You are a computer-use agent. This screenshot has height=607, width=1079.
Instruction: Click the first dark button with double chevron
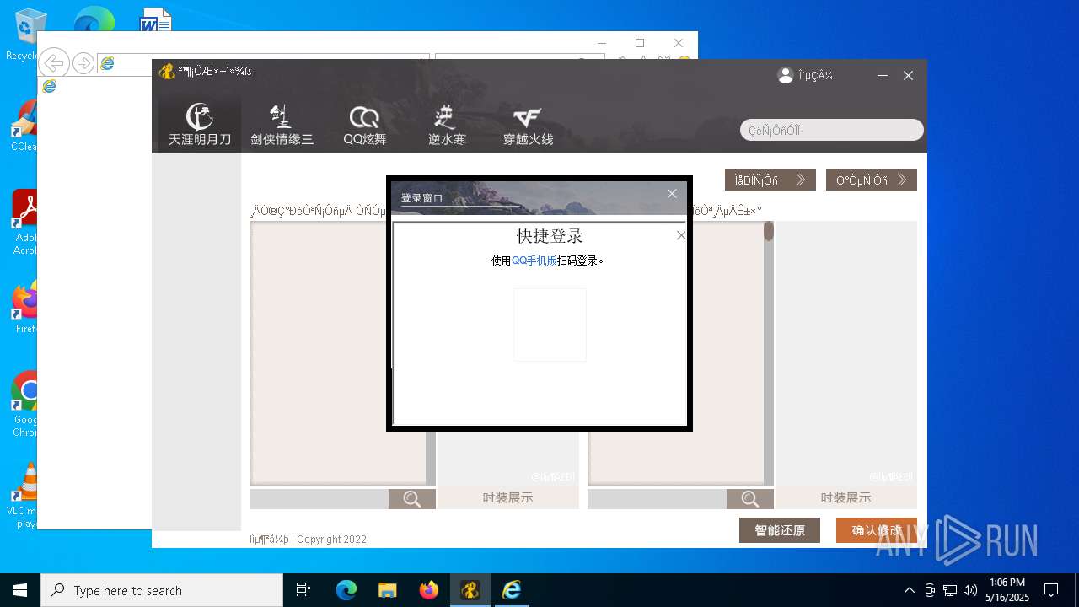770,180
